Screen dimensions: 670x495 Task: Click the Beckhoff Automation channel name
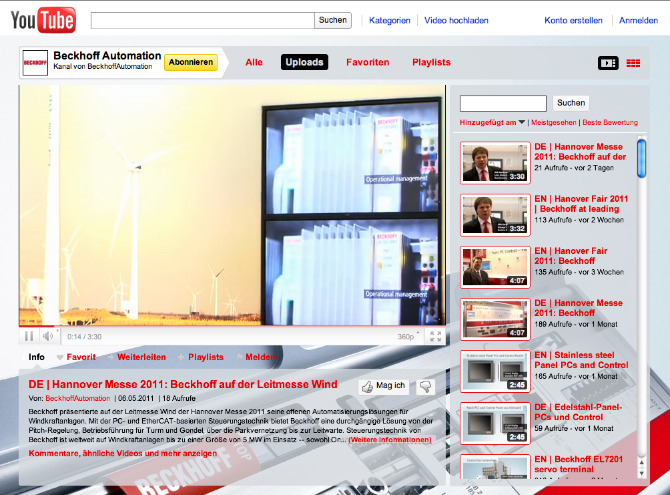(x=107, y=55)
